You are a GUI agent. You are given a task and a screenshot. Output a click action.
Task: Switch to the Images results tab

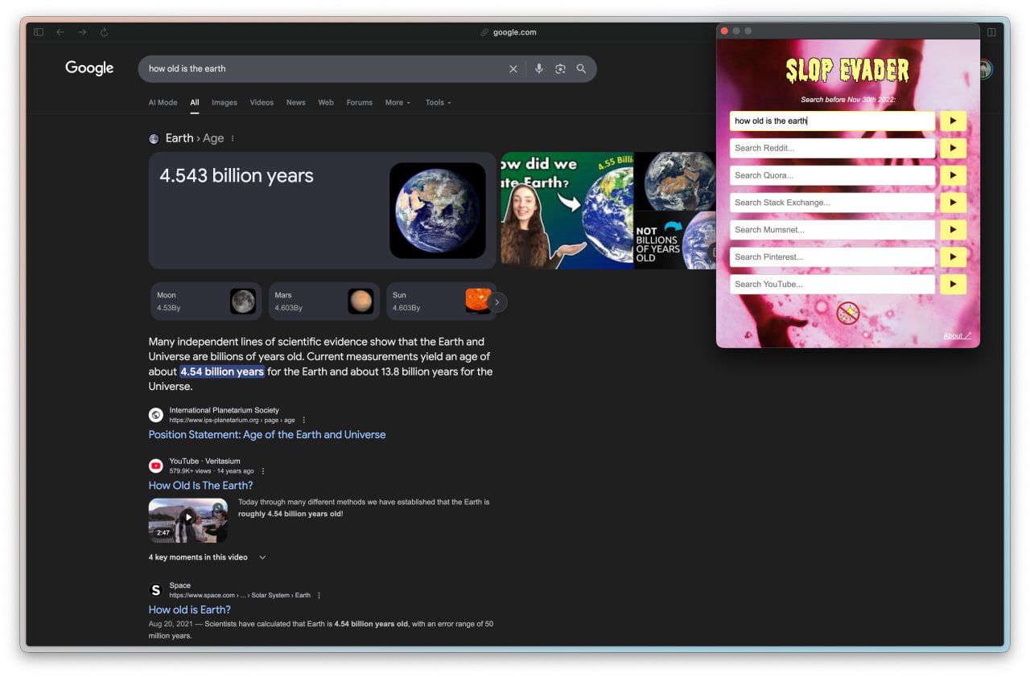point(225,103)
